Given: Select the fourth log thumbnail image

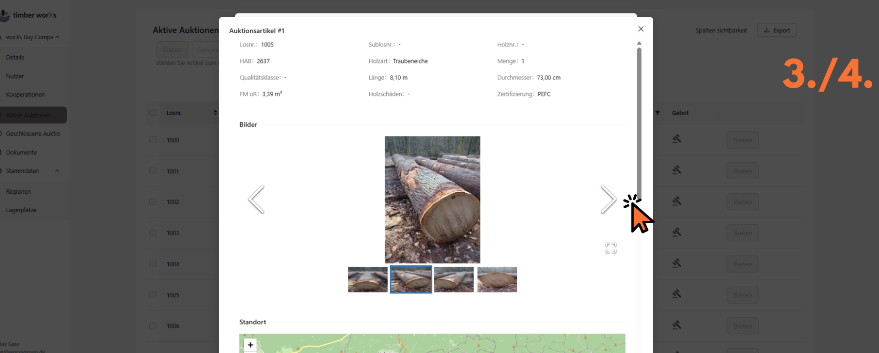Looking at the screenshot, I should pos(497,279).
